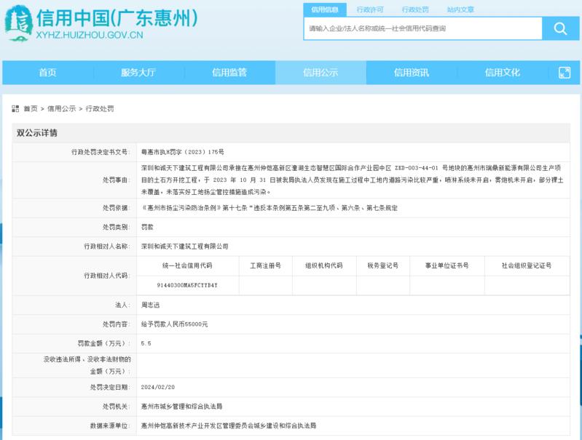This screenshot has width=582, height=440.
Task: Click the 组织机构代码 column header
Action: (324, 265)
